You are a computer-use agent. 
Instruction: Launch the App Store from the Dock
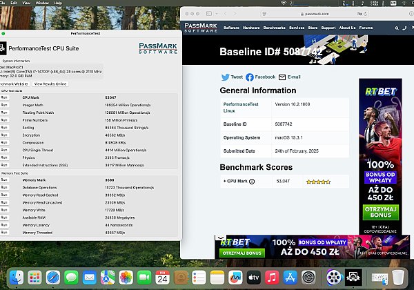pyautogui.click(x=290, y=278)
